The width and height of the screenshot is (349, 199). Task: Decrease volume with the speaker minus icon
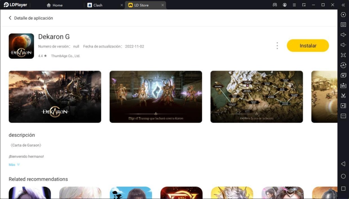tap(343, 45)
